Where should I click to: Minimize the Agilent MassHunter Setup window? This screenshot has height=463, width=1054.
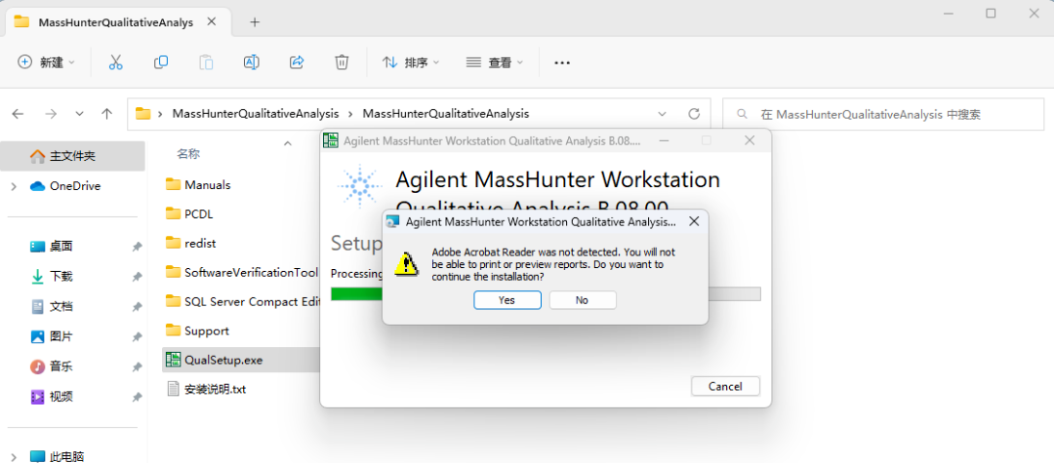tap(664, 140)
